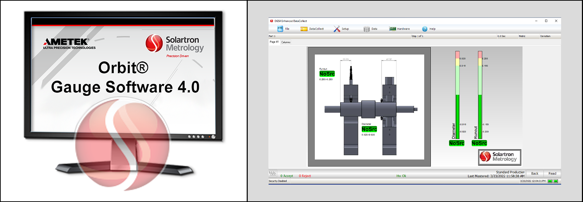This screenshot has height=202, width=583.
Task: Click the Runout bar gauge
Action: (480, 95)
